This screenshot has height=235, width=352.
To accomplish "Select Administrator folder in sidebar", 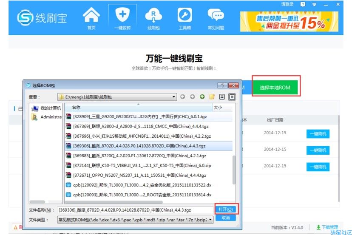I will coord(46,117).
